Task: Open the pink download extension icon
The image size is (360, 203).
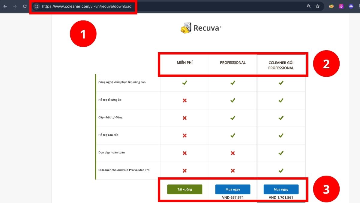Action: pyautogui.click(x=341, y=6)
